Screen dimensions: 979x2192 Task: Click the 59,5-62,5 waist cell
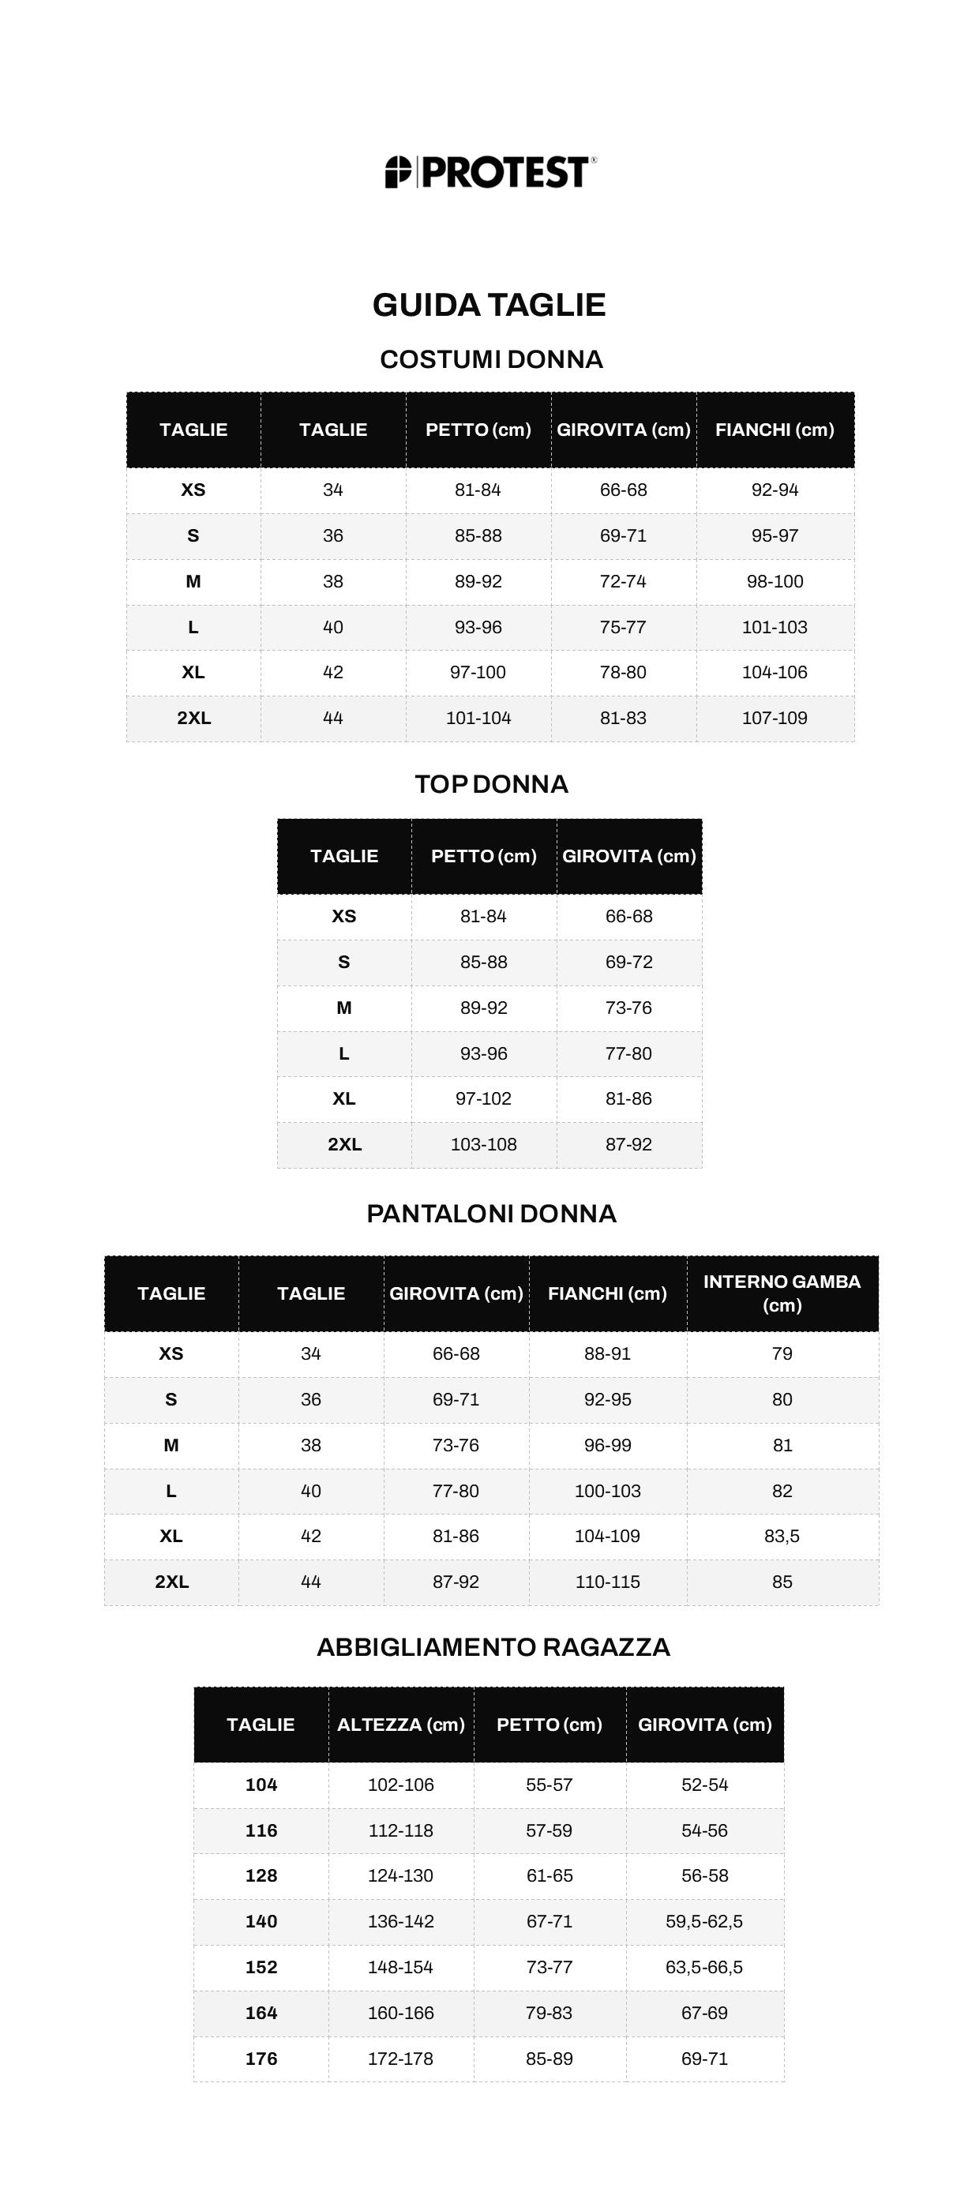click(x=704, y=1921)
